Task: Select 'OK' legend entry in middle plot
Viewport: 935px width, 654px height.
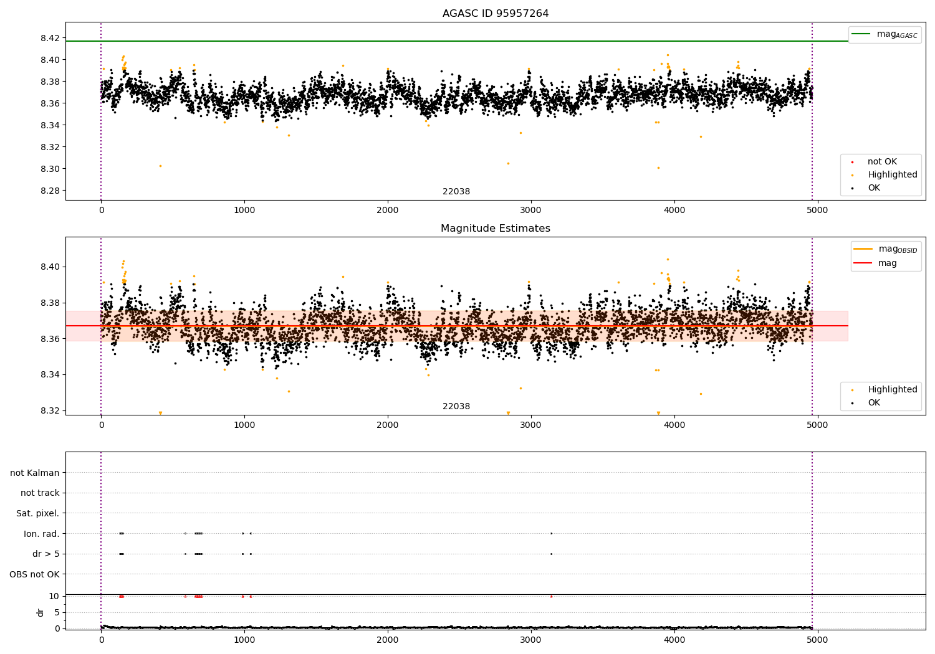Action: pos(867,403)
